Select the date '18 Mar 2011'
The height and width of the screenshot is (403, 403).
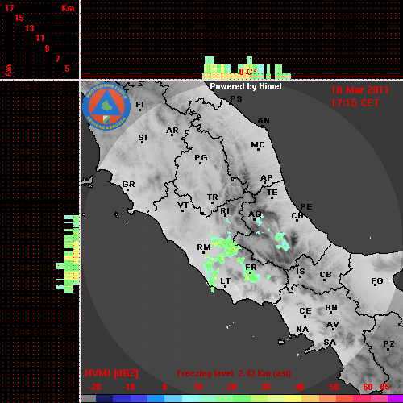(359, 90)
